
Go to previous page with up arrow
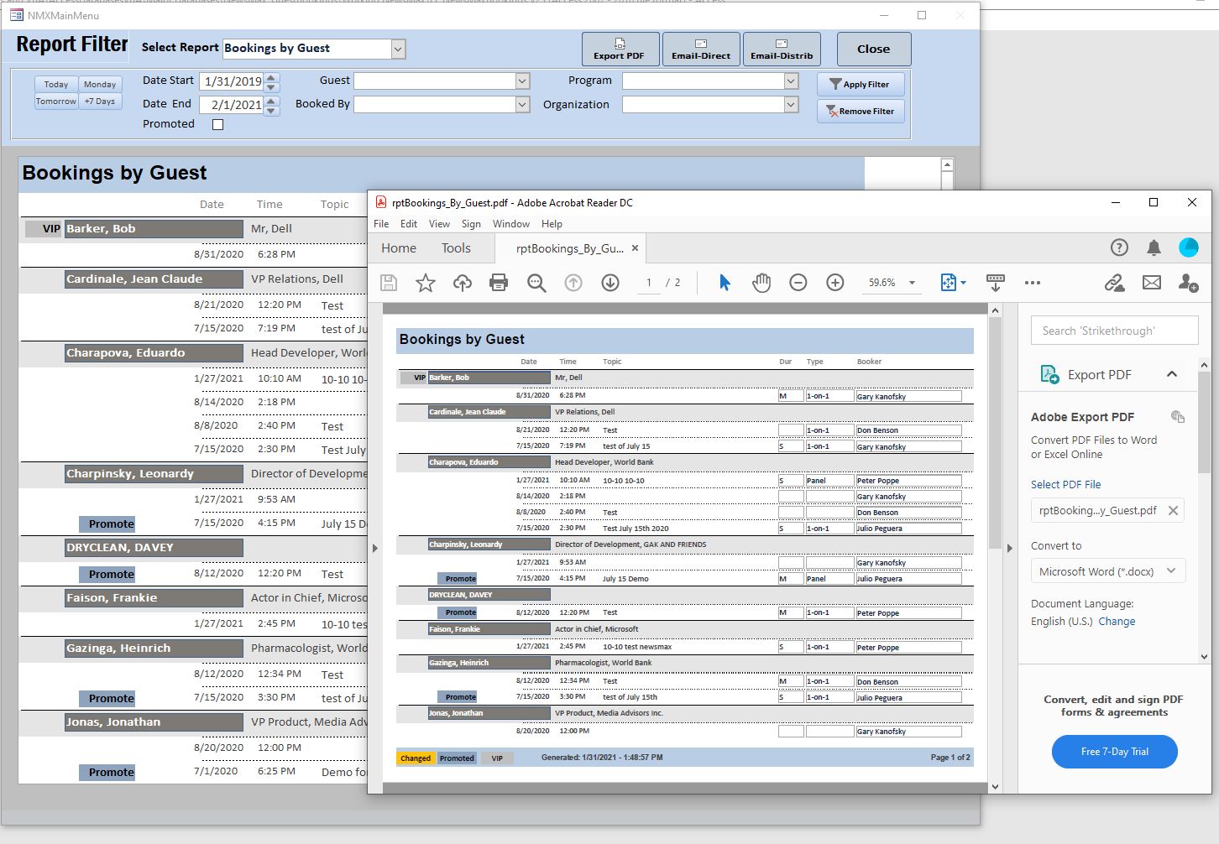(x=573, y=283)
